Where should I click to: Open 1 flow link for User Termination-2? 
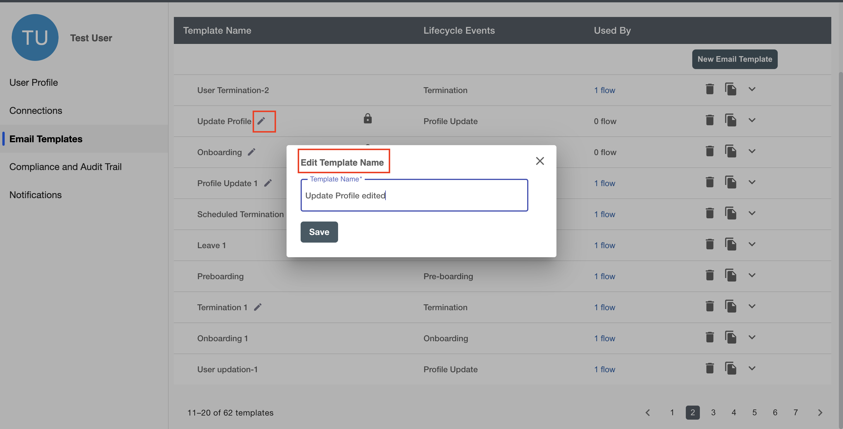tap(604, 90)
